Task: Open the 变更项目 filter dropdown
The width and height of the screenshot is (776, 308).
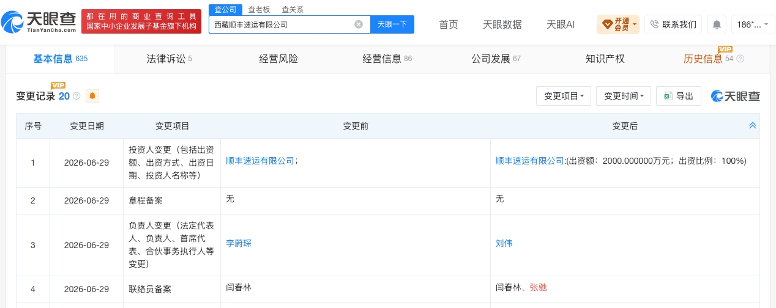Action: click(564, 96)
